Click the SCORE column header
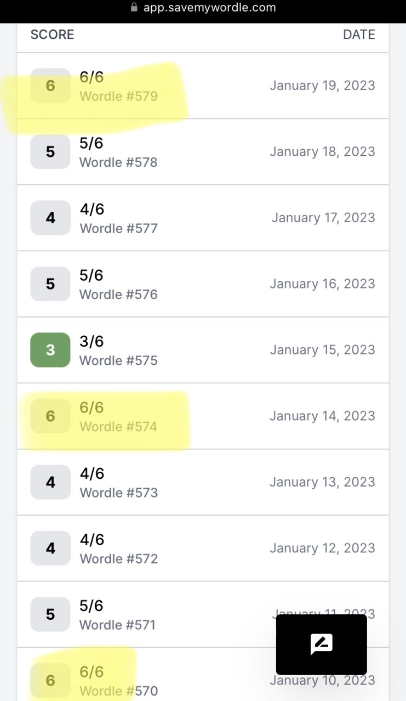Image resolution: width=406 pixels, height=701 pixels. [52, 35]
